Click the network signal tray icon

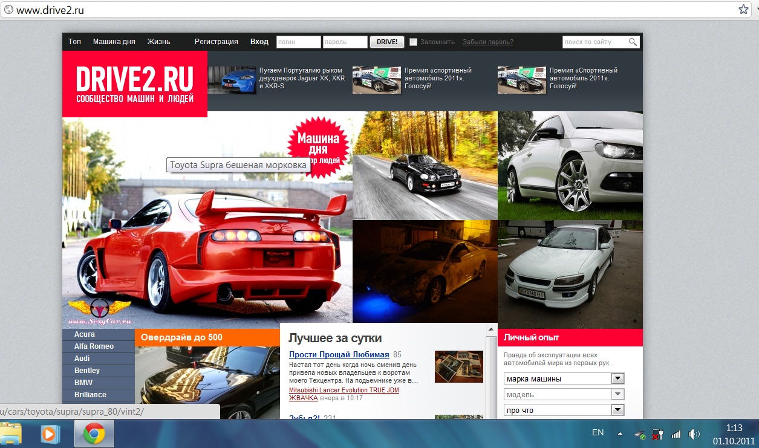[676, 433]
